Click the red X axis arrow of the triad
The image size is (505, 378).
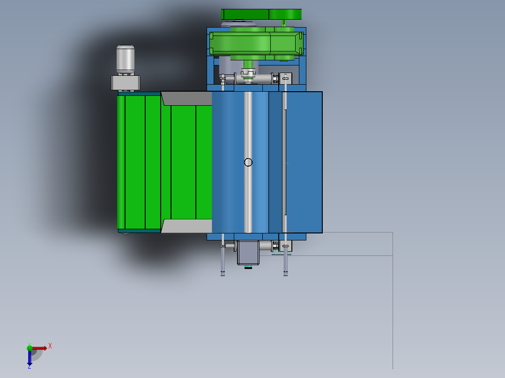(40, 348)
